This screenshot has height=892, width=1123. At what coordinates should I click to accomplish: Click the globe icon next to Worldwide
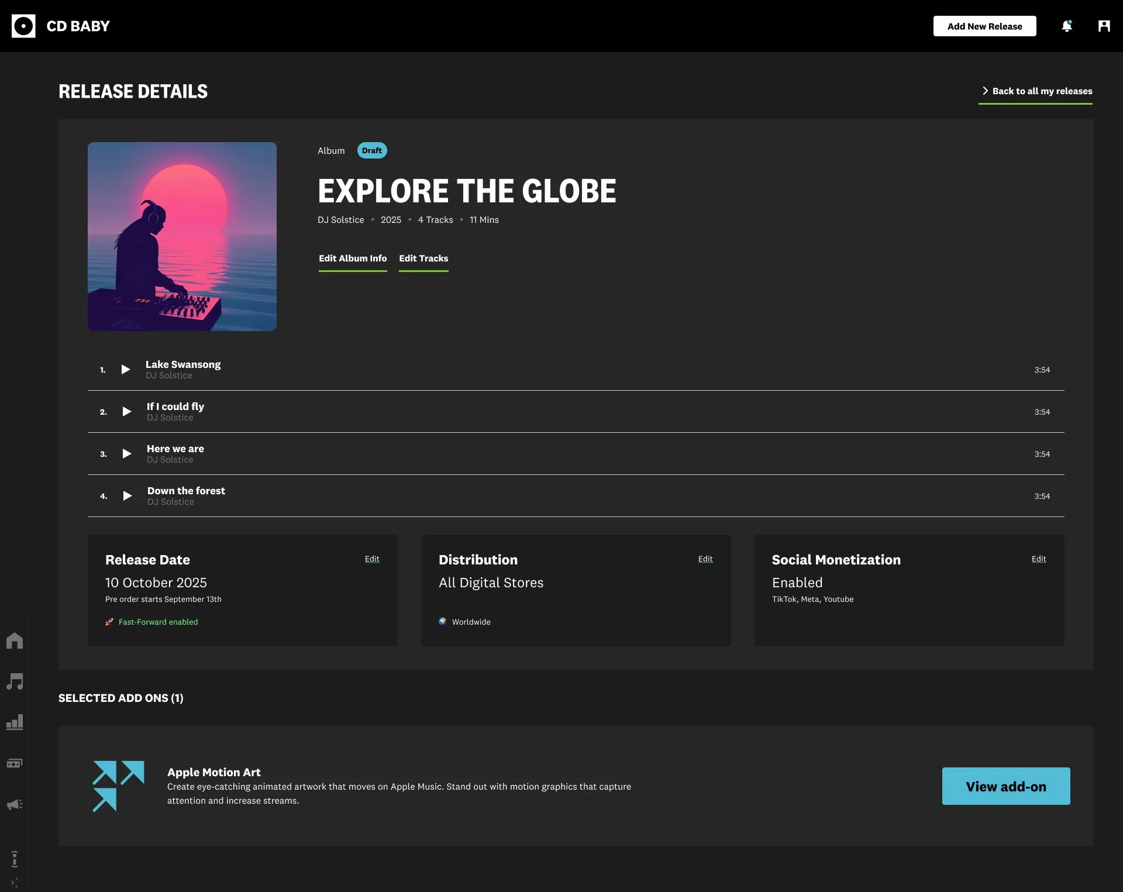[443, 621]
